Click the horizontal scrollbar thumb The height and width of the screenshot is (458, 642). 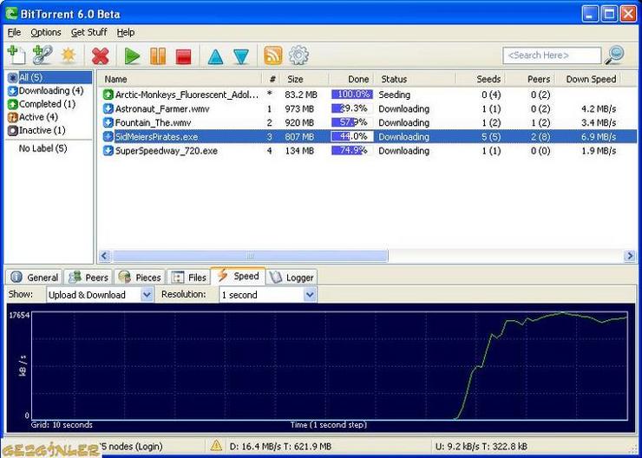pos(250,256)
